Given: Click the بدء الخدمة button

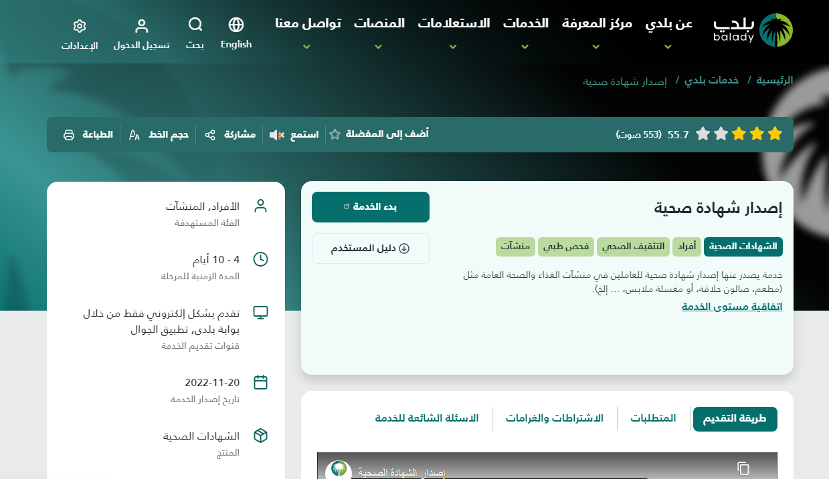Looking at the screenshot, I should click(371, 207).
